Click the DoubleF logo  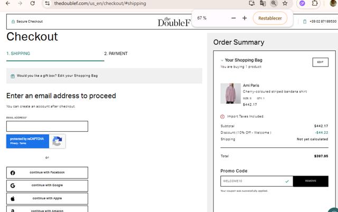tap(174, 22)
